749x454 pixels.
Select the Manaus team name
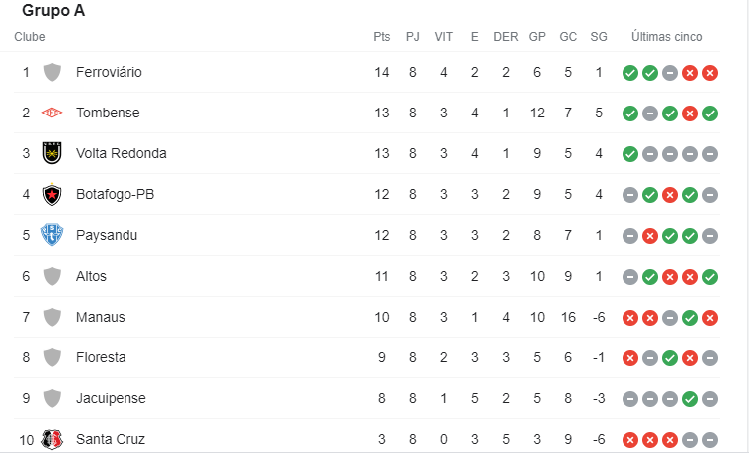click(98, 317)
